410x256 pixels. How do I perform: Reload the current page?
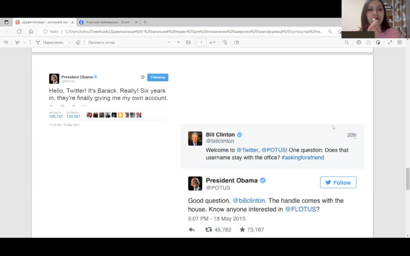[19, 32]
